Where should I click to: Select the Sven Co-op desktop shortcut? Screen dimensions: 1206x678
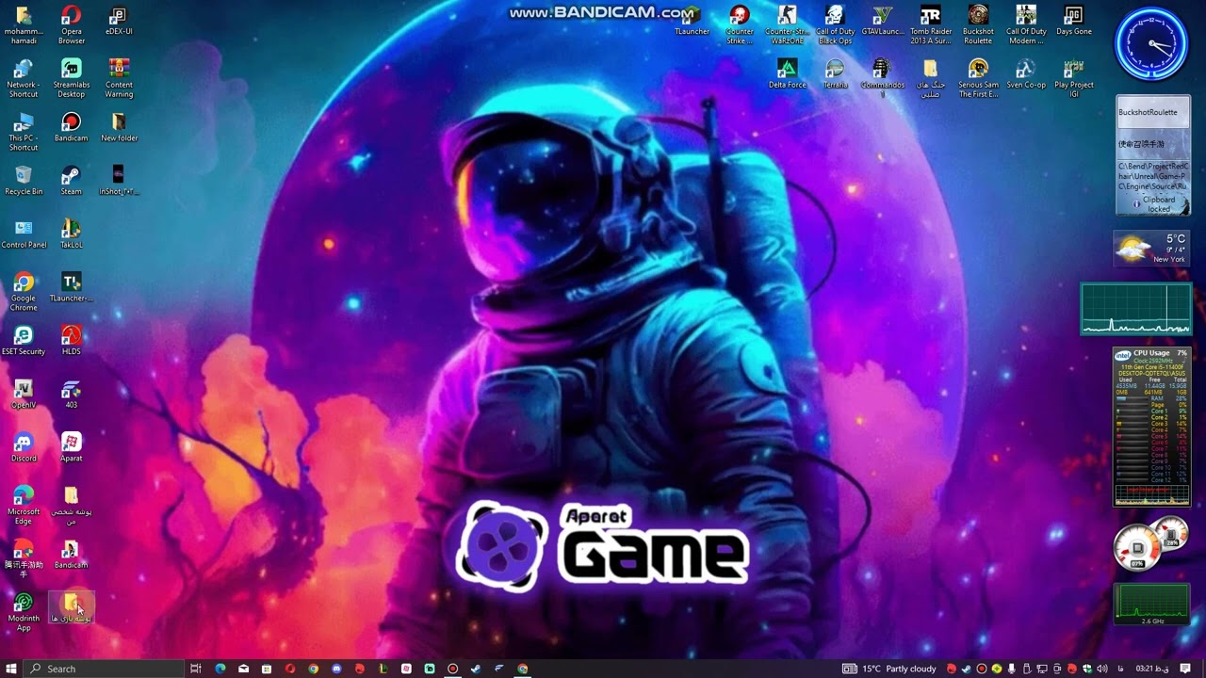[x=1025, y=73]
